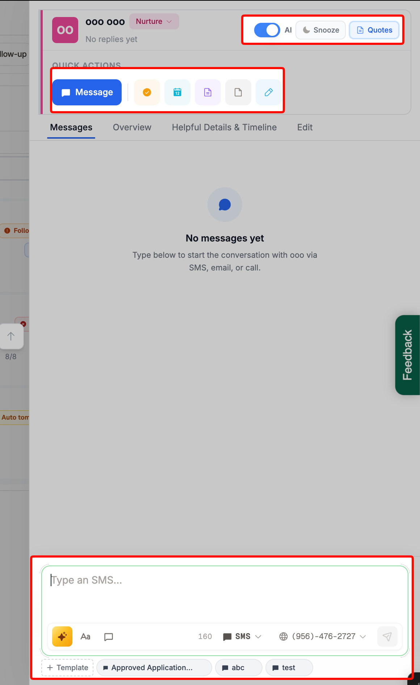Click the yellow AI sparkle icon
This screenshot has width=420, height=685.
(x=62, y=636)
